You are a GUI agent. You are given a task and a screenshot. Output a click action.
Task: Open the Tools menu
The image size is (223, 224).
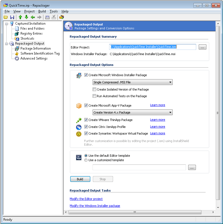coord(54,11)
